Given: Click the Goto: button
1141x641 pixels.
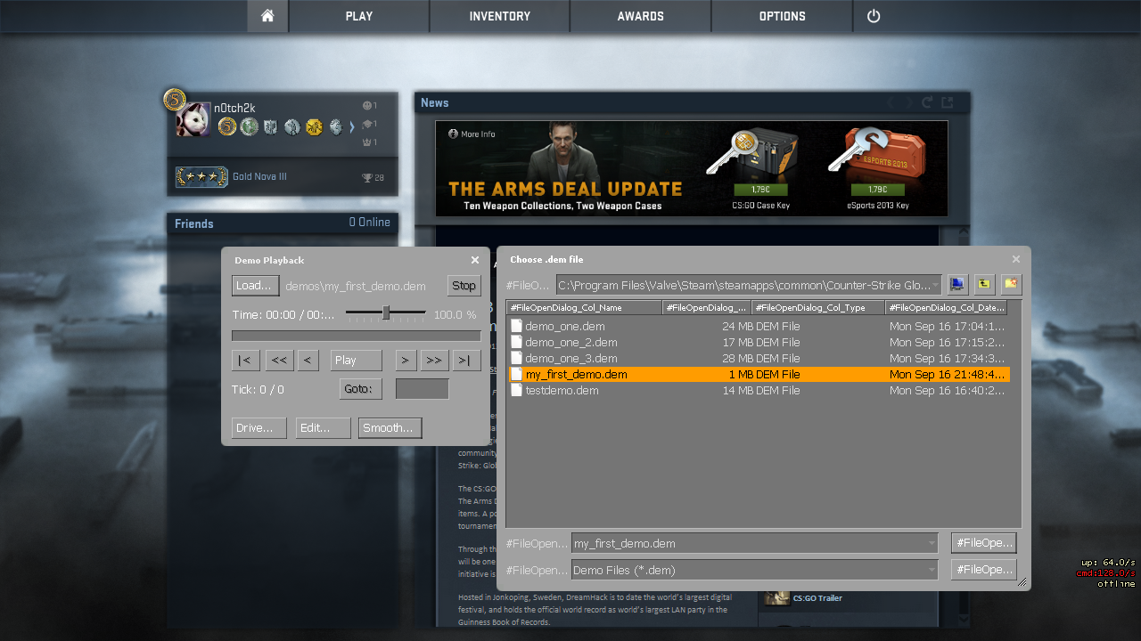Looking at the screenshot, I should tap(361, 389).
